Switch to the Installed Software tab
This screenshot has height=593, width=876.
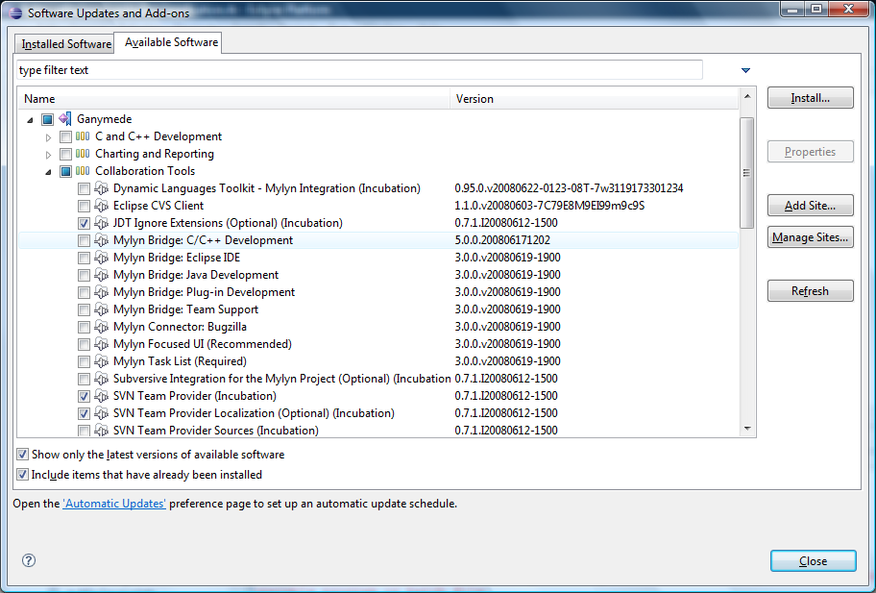[x=66, y=43]
